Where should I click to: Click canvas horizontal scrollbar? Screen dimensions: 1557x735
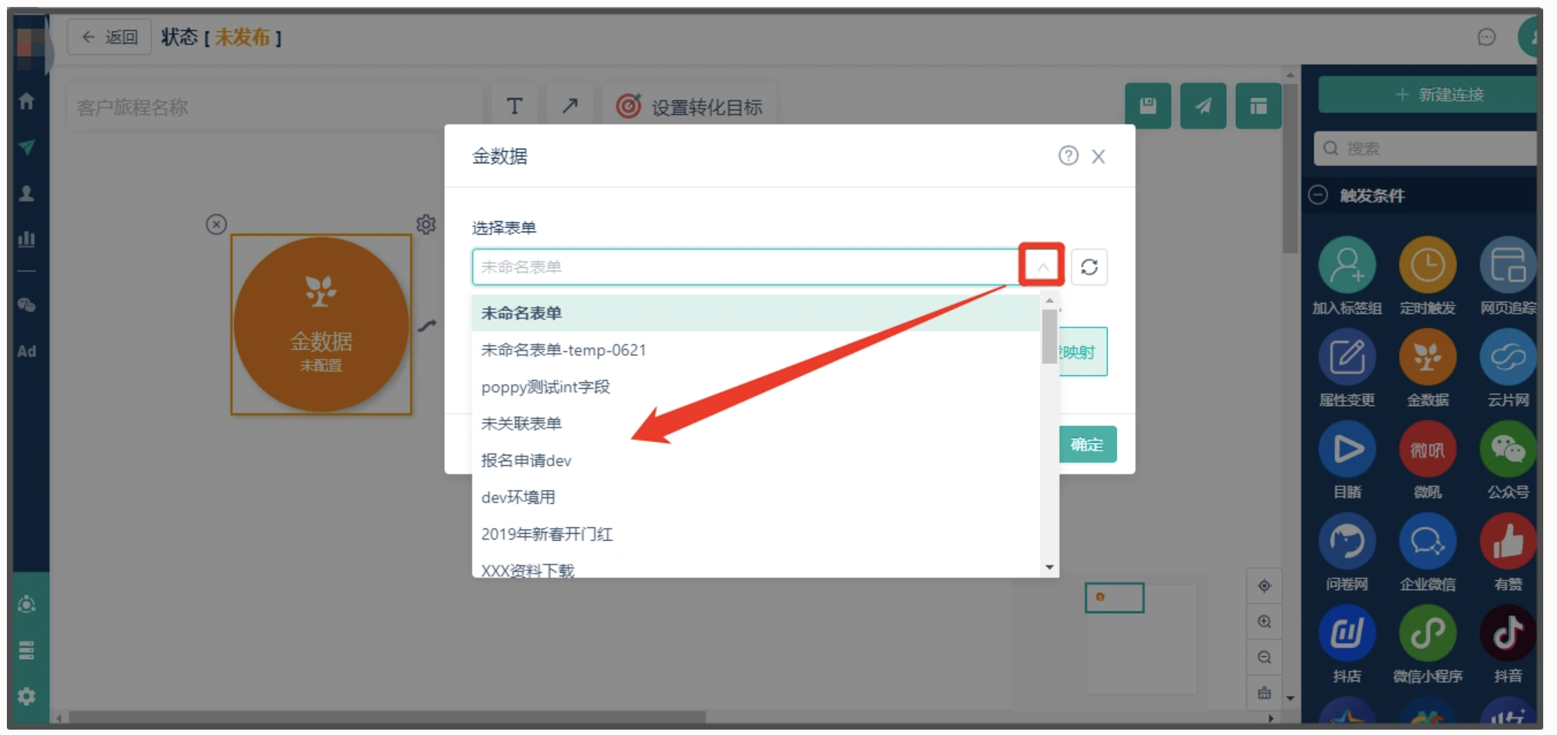(388, 717)
